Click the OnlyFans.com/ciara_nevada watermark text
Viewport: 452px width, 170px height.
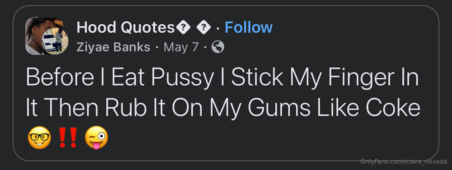pyautogui.click(x=403, y=161)
